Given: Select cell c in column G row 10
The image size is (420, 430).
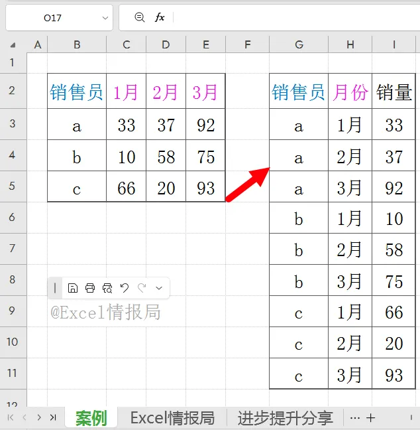Looking at the screenshot, I should pos(299,342).
